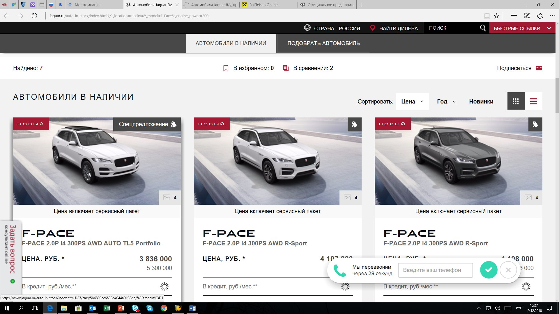Open Outlook from taskbar

click(x=93, y=308)
